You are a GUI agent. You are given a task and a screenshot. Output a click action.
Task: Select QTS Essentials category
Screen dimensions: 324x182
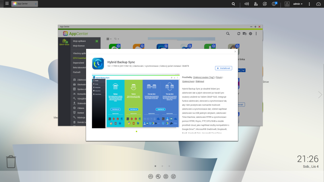pyautogui.click(x=79, y=58)
